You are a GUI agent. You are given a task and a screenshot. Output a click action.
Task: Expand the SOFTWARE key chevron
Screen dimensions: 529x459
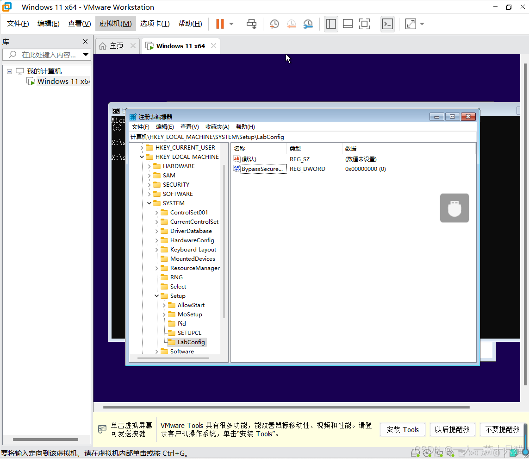click(149, 194)
